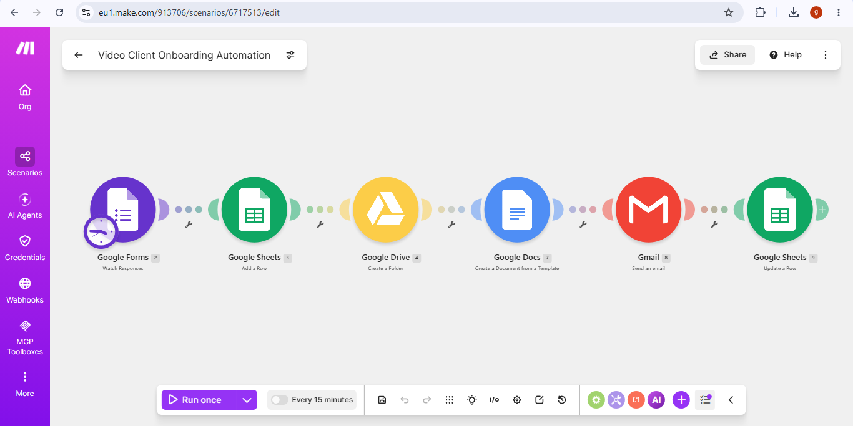Click the browser address bar URL

pos(189,12)
